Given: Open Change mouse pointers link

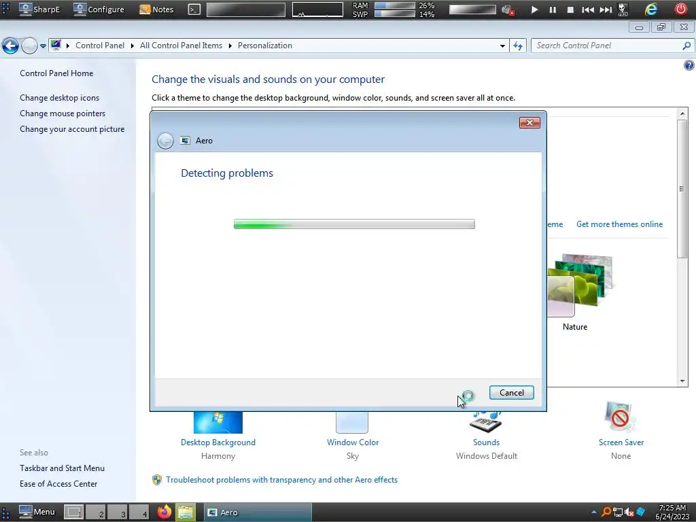Looking at the screenshot, I should coord(63,114).
